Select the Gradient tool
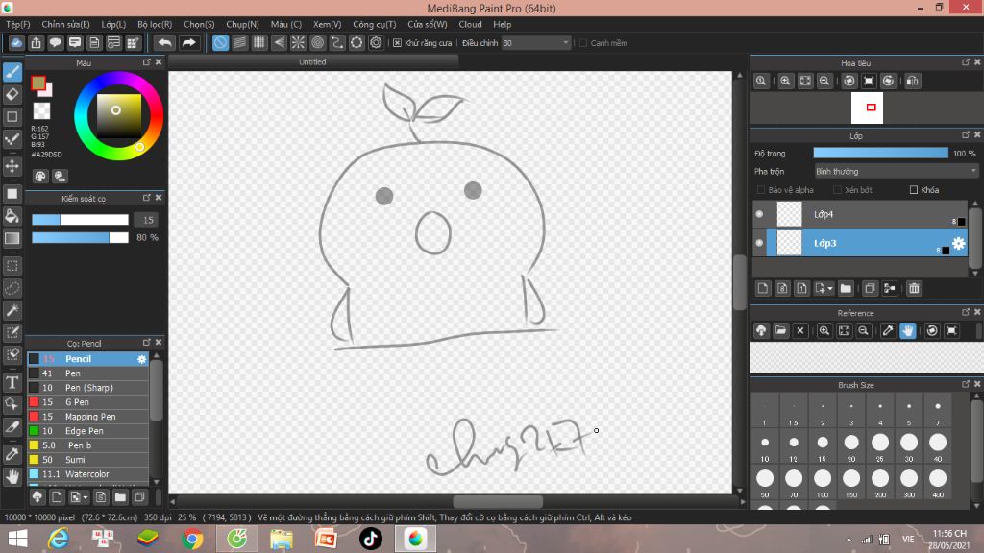 (12, 238)
